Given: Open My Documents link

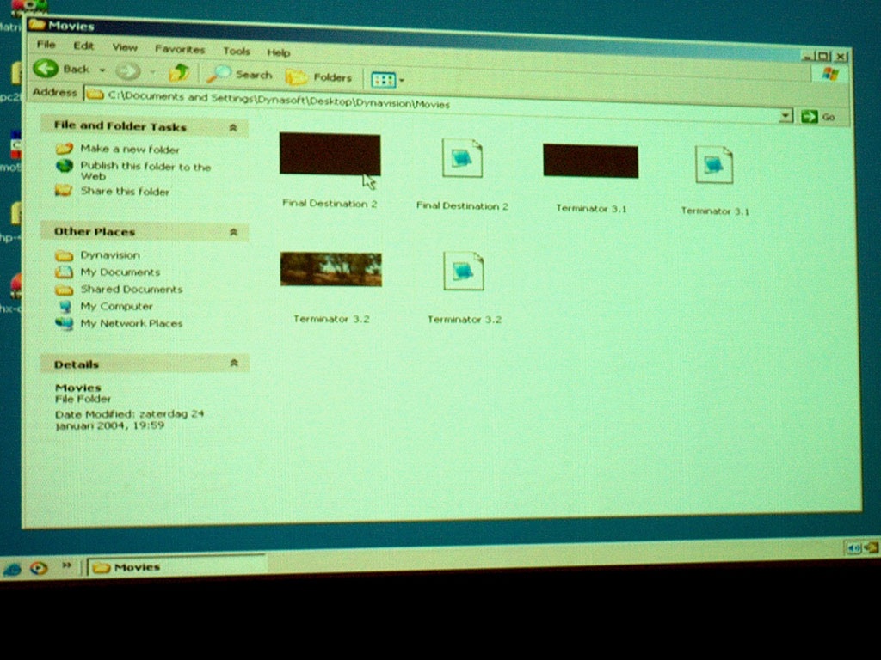Looking at the screenshot, I should coord(120,272).
